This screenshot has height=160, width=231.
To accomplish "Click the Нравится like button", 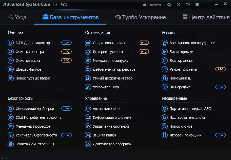I will pyautogui.click(x=152, y=5).
